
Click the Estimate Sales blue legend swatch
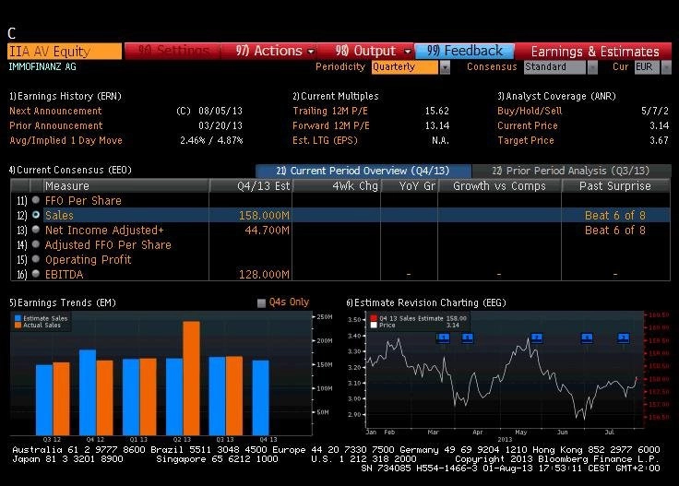(x=18, y=318)
